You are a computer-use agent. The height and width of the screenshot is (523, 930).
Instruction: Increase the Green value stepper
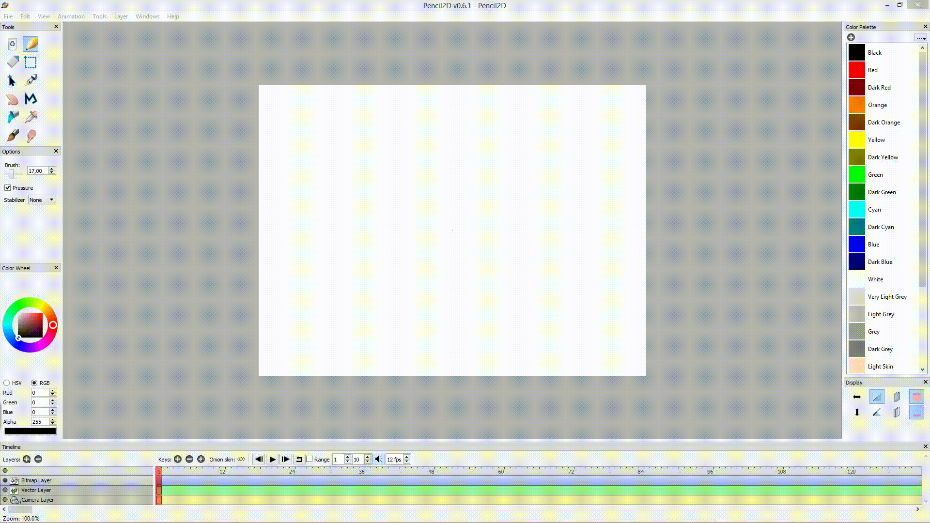tap(53, 400)
